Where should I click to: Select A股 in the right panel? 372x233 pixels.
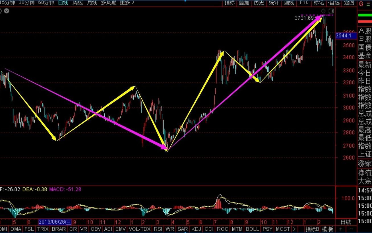[365, 31]
